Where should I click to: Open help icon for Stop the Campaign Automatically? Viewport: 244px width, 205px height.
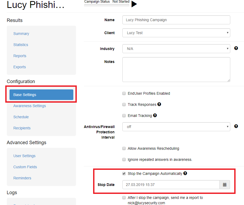[185, 173]
